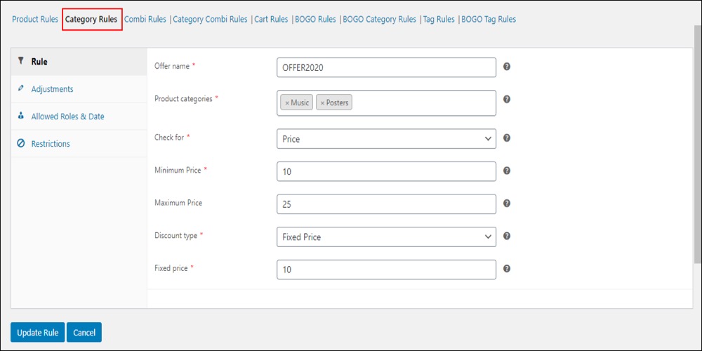
Task: Click the Minimum Price label
Action: tap(178, 170)
